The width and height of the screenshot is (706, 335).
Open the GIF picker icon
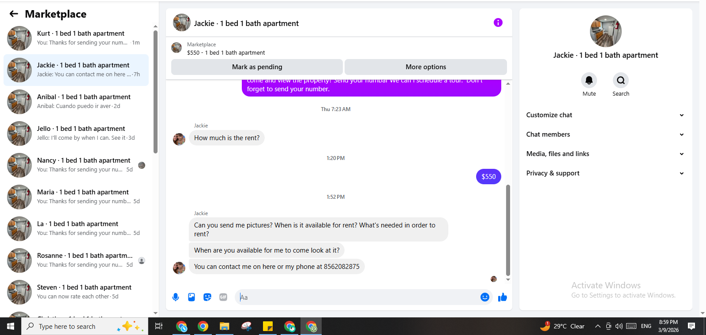[x=223, y=297]
